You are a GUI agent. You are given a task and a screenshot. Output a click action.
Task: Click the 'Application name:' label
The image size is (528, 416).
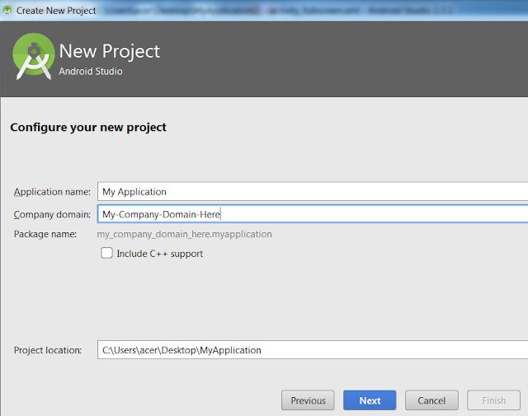52,192
